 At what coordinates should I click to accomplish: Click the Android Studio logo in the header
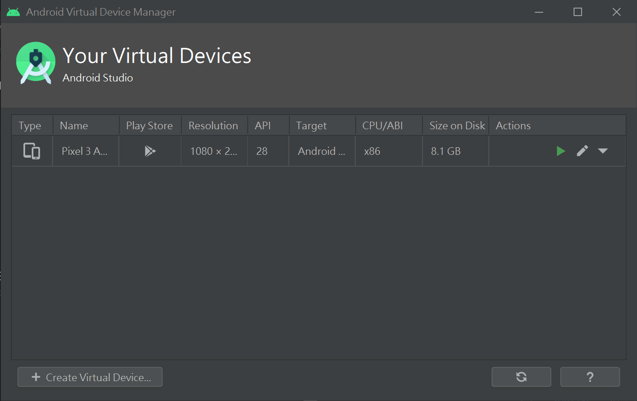click(x=36, y=63)
